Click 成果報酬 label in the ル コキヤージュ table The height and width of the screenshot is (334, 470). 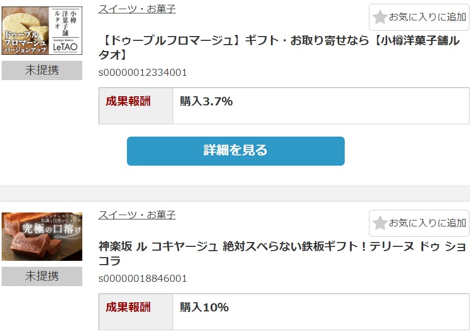click(x=128, y=307)
